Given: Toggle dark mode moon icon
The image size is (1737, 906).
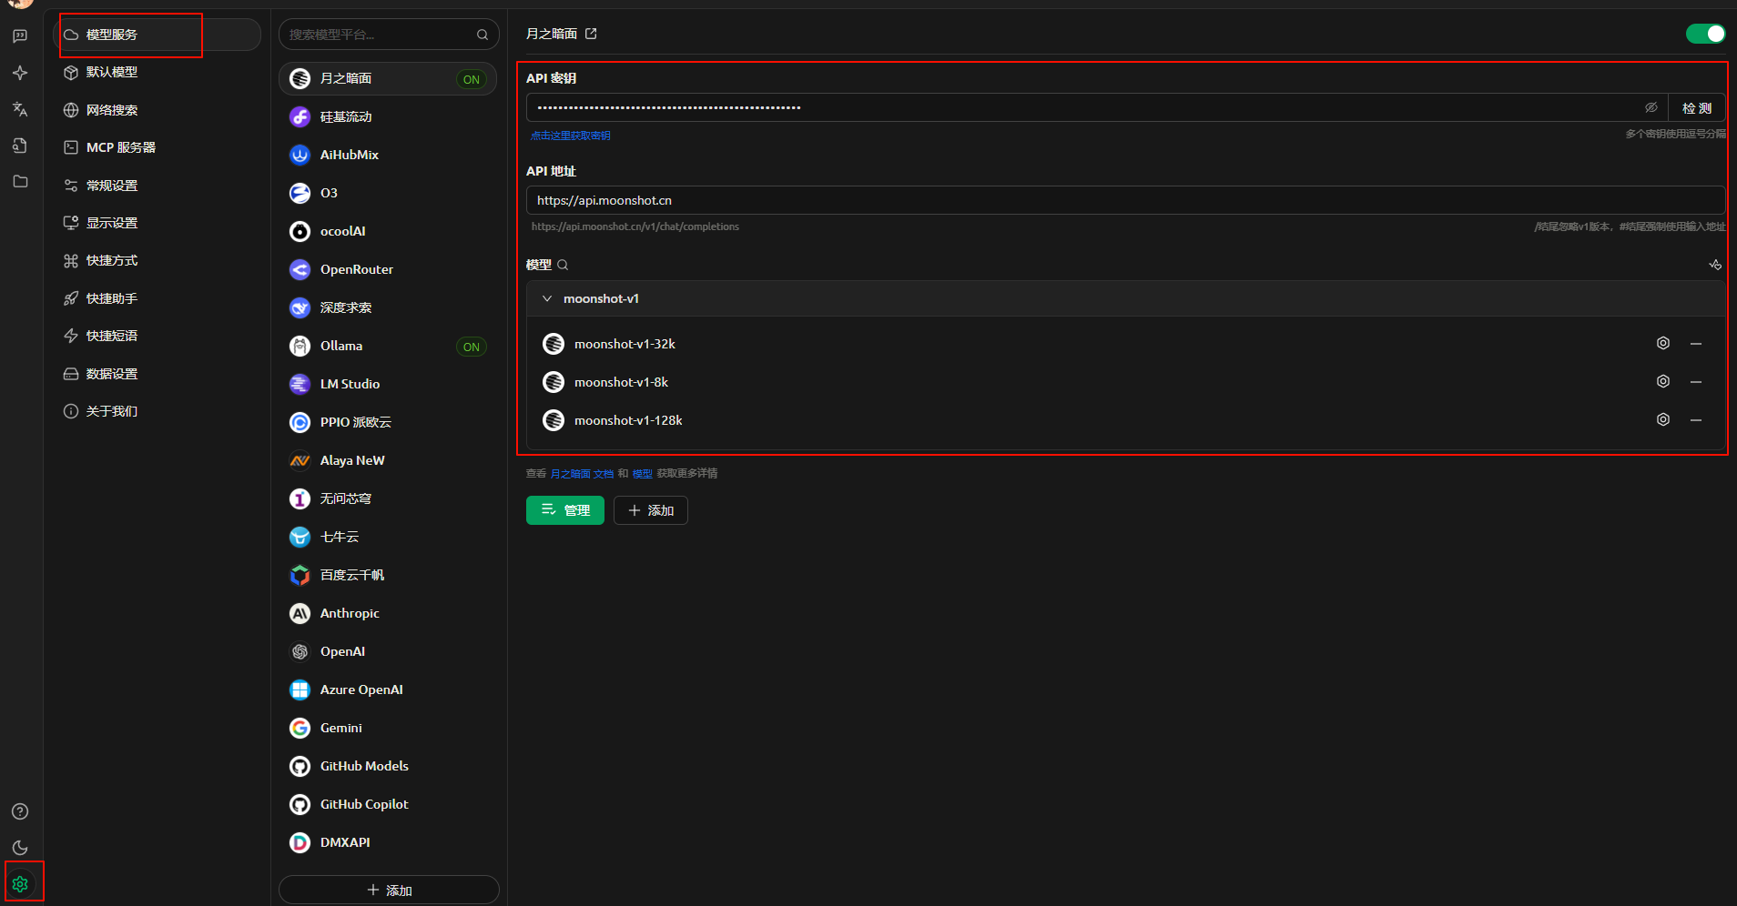Looking at the screenshot, I should tap(20, 848).
